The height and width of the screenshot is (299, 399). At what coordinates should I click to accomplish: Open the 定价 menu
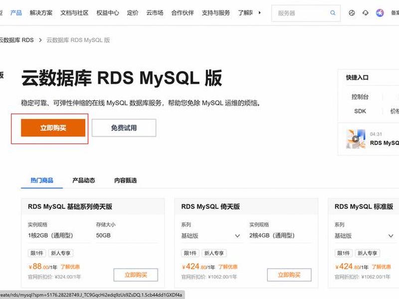(132, 13)
